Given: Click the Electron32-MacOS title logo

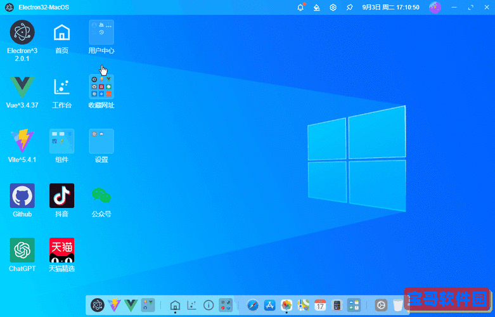Looking at the screenshot, I should 10,7.
